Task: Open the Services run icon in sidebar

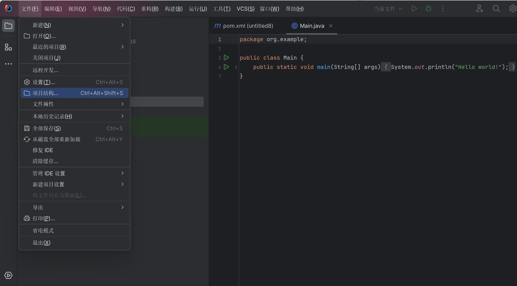Action: pos(8,275)
